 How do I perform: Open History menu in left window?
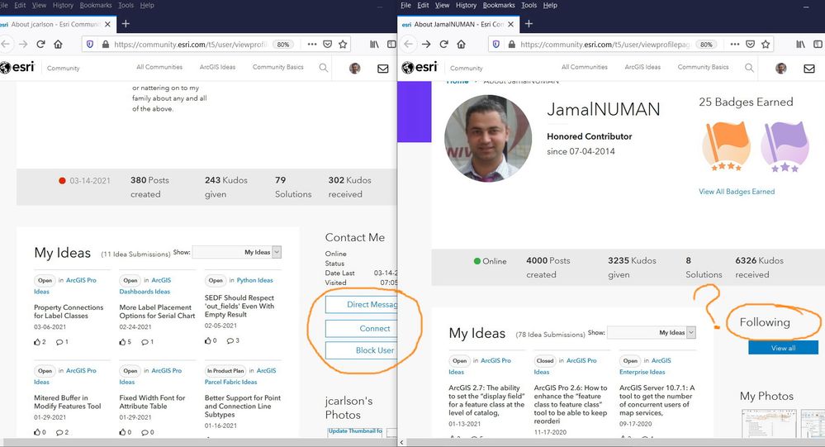[63, 5]
